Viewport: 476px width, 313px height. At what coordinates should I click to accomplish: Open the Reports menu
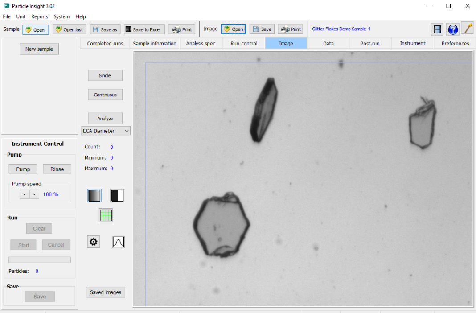point(40,16)
